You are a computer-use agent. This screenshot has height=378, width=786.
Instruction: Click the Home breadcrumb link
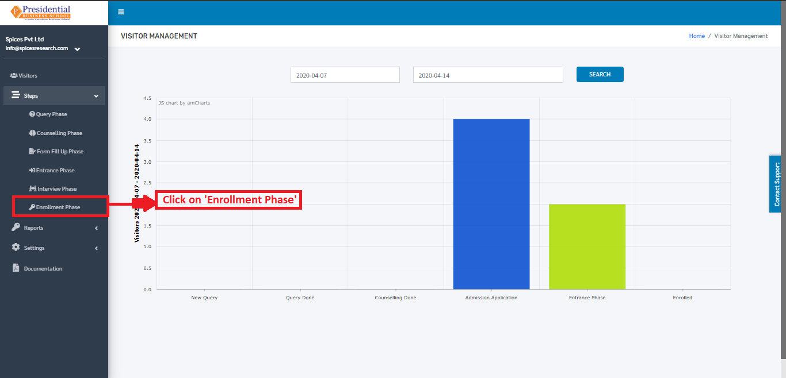(x=697, y=36)
